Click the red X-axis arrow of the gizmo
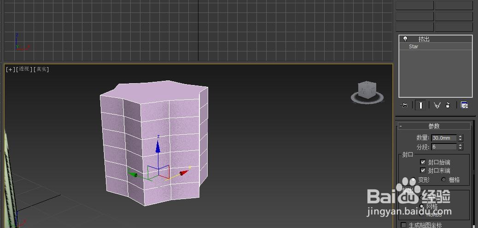The height and width of the screenshot is (228, 478). tap(184, 173)
